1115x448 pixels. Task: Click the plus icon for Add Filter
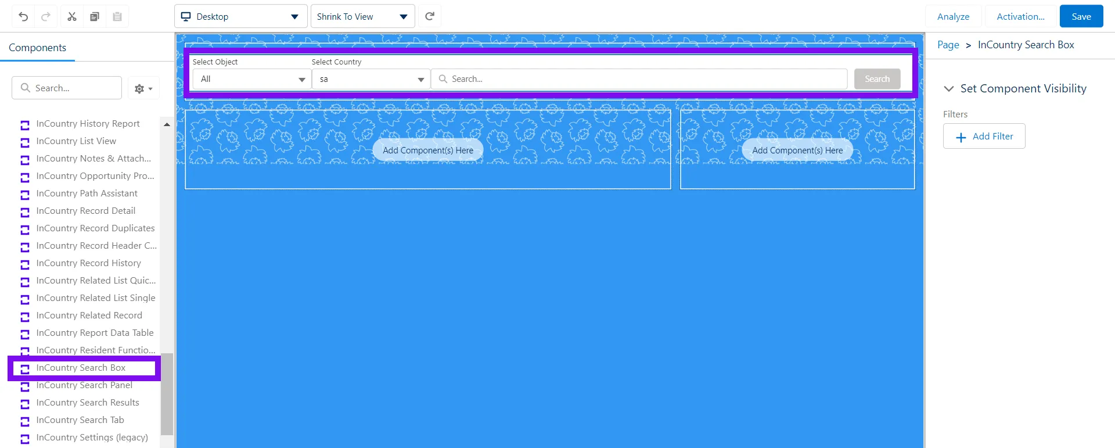961,137
